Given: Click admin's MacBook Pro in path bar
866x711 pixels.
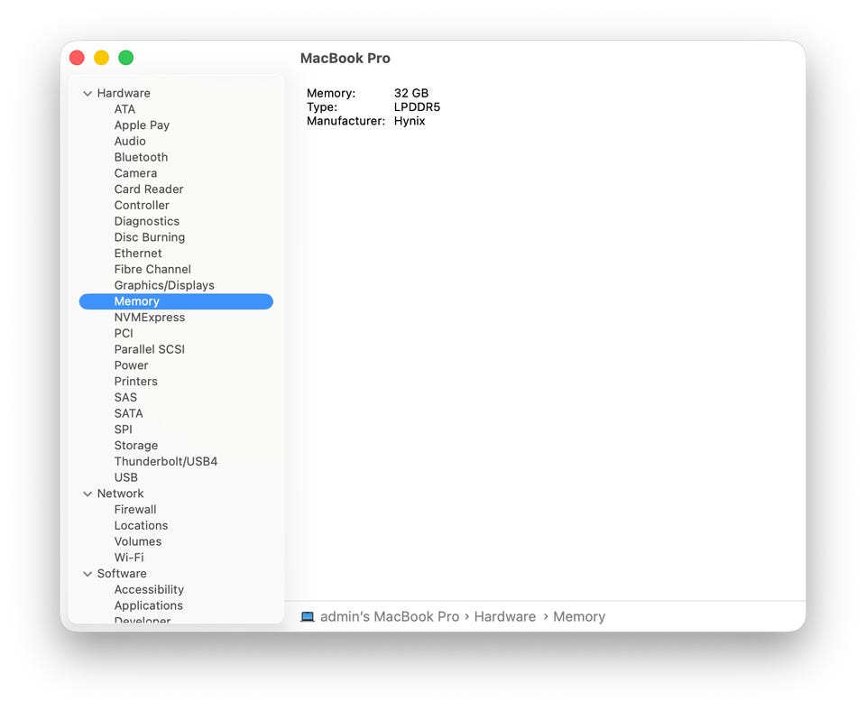Looking at the screenshot, I should [x=390, y=616].
